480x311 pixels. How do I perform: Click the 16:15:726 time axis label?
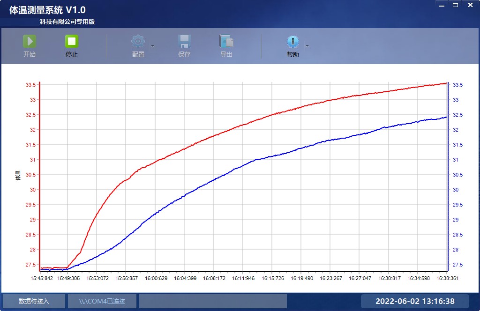273,278
